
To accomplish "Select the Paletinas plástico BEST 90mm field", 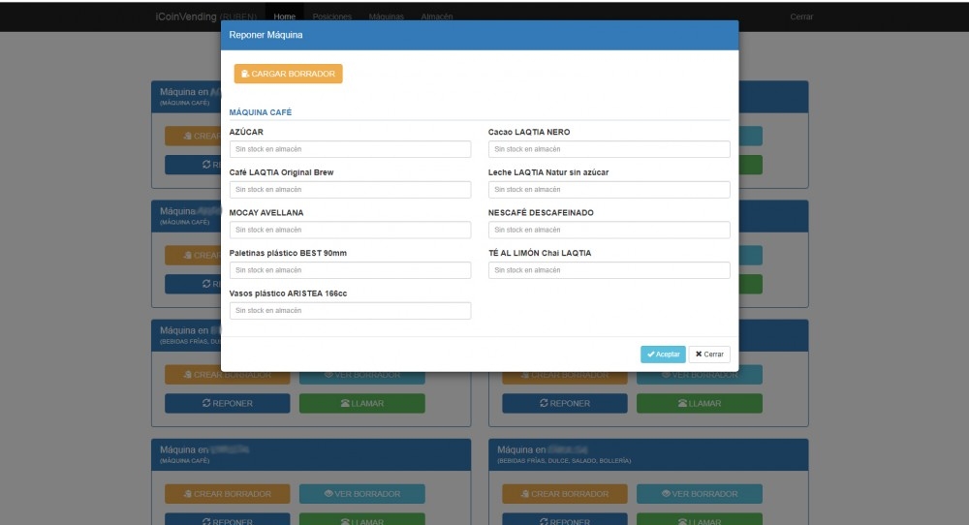I will pyautogui.click(x=350, y=270).
